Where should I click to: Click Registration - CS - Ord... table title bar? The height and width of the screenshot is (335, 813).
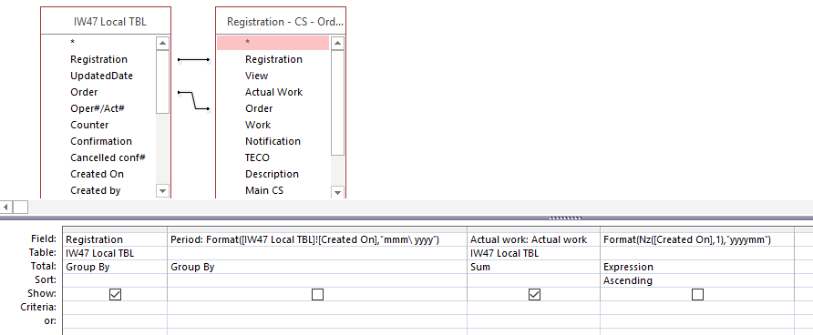(x=281, y=21)
